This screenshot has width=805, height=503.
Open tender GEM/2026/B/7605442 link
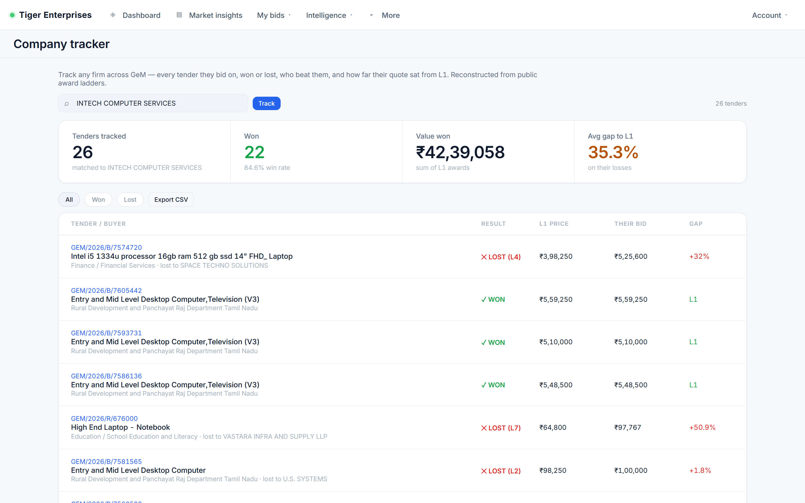point(106,290)
